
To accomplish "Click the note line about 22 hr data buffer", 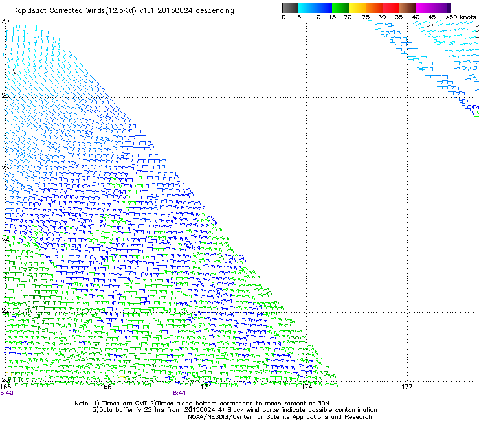I will click(x=234, y=410).
